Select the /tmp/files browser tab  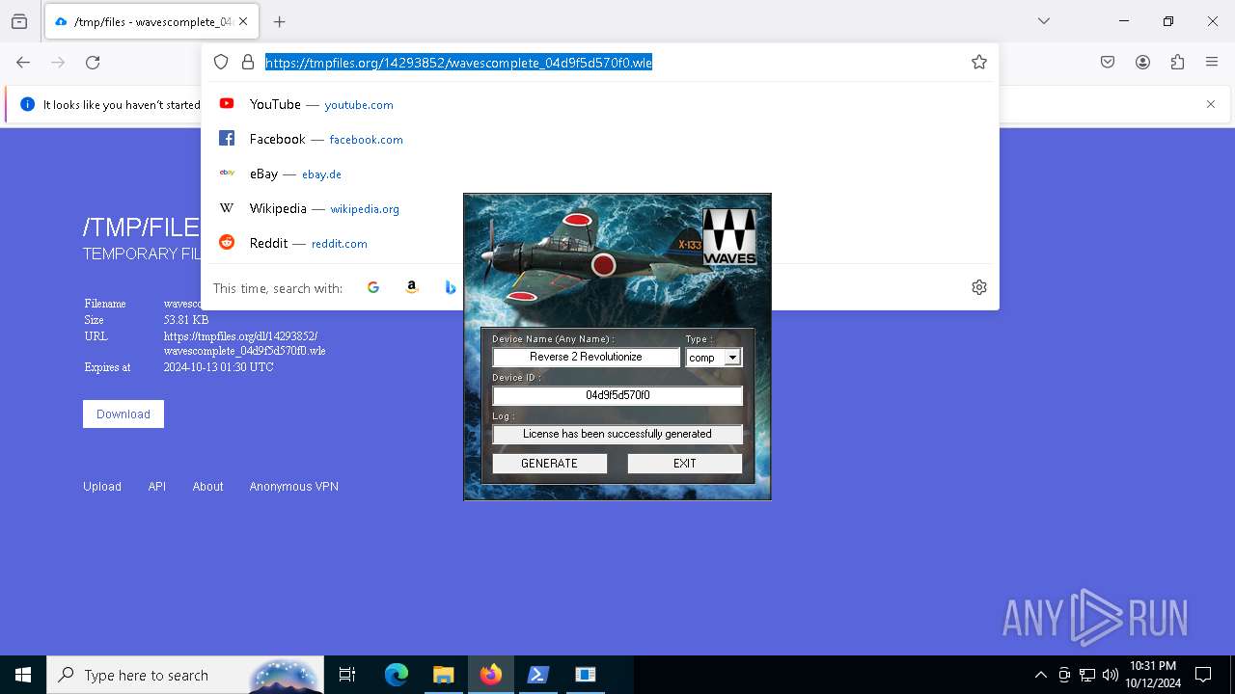coord(151,21)
